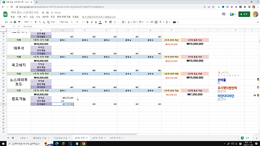Open the 확장 프로그램 menu
Image resolution: width=260 pixels, height=146 pixels.
click(x=64, y=17)
